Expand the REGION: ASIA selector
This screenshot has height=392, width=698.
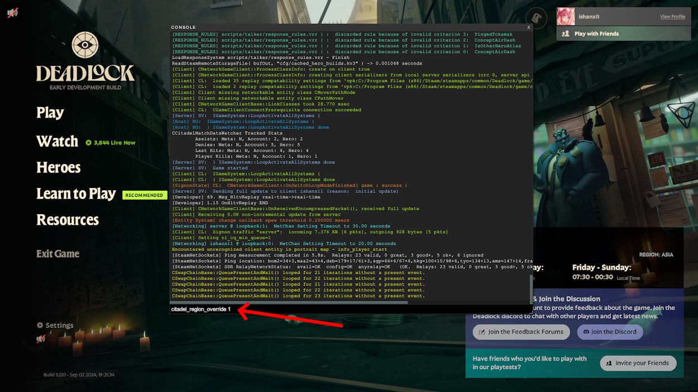coord(656,254)
